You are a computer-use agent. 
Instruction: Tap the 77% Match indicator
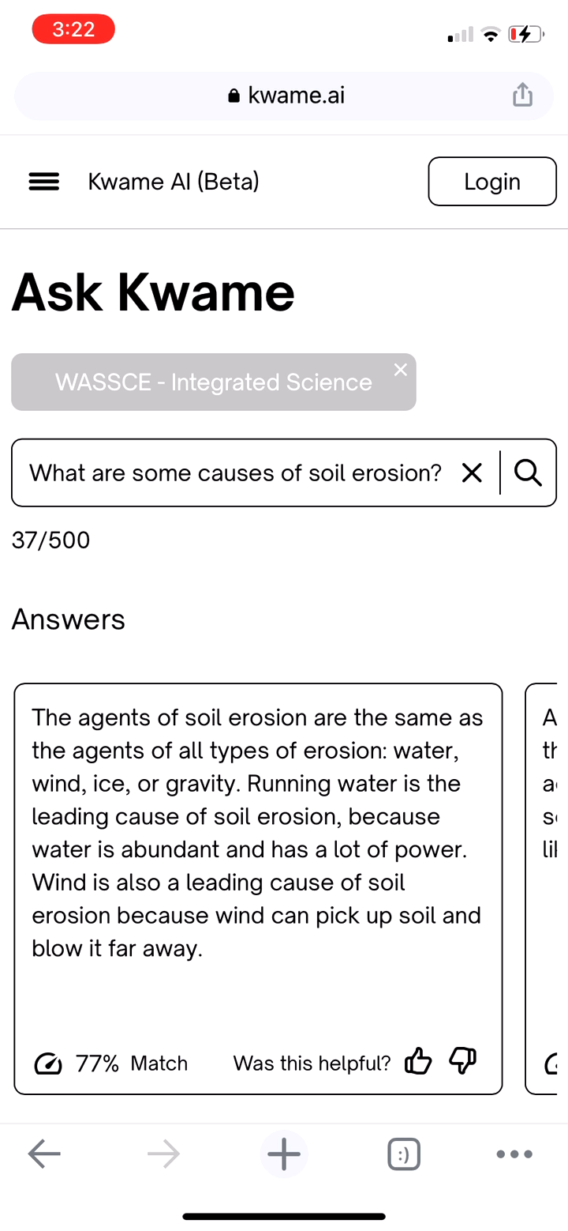pyautogui.click(x=111, y=1063)
